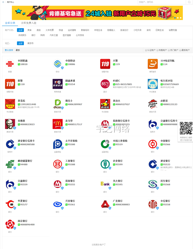Choose the 医疗健康 category
Viewport: 193px width, 249px height.
[67, 35]
